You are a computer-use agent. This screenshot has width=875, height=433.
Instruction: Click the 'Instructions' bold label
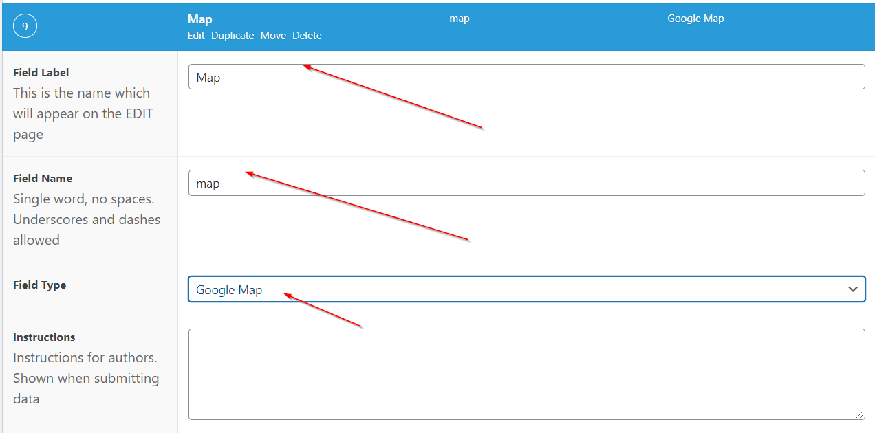[x=44, y=337]
